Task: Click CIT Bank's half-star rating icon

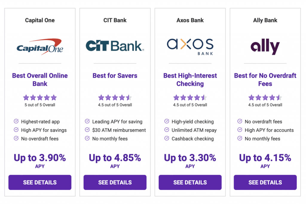Action: pyautogui.click(x=129, y=97)
